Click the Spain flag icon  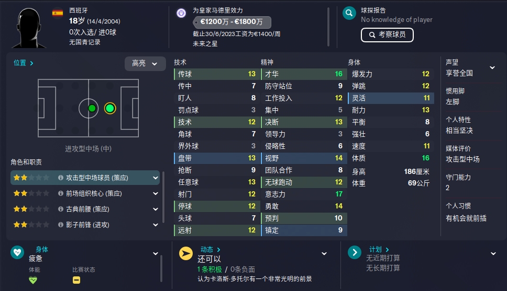(58, 13)
